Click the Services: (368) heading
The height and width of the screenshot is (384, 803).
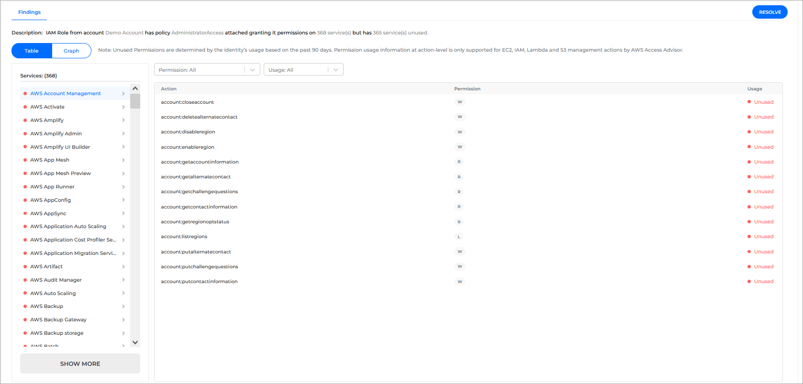[x=38, y=76]
